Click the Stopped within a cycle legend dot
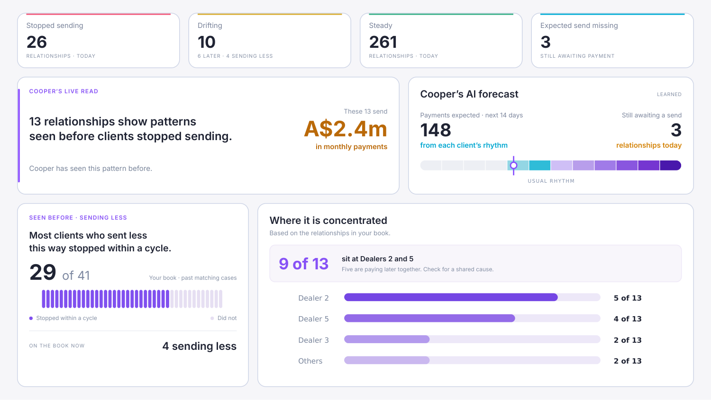This screenshot has width=711, height=400. coord(31,318)
